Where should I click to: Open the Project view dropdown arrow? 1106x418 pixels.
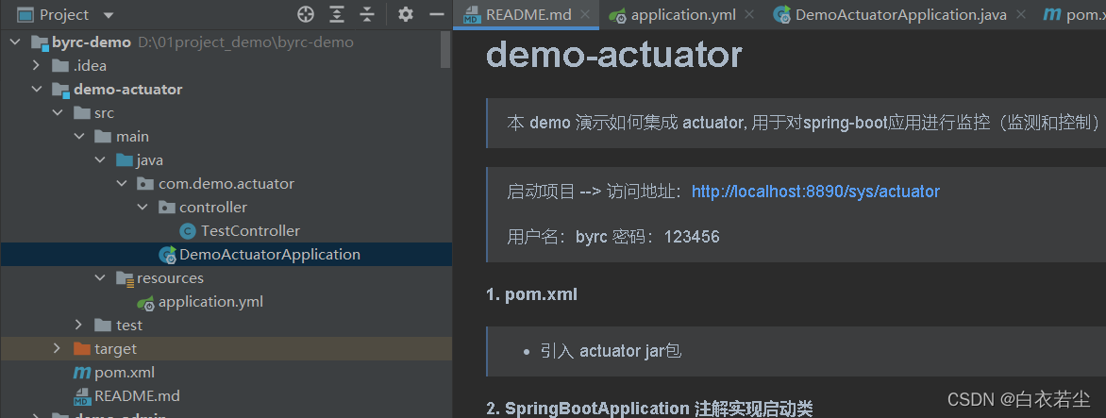coord(108,15)
